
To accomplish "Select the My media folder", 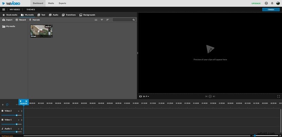I will click(8, 26).
